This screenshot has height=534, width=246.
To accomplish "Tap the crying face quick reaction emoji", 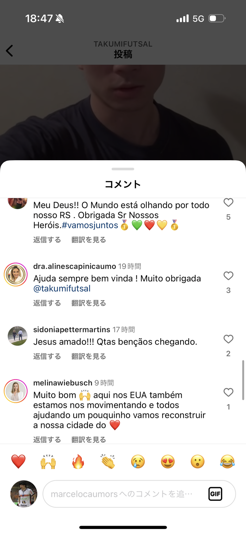I will point(138,462).
